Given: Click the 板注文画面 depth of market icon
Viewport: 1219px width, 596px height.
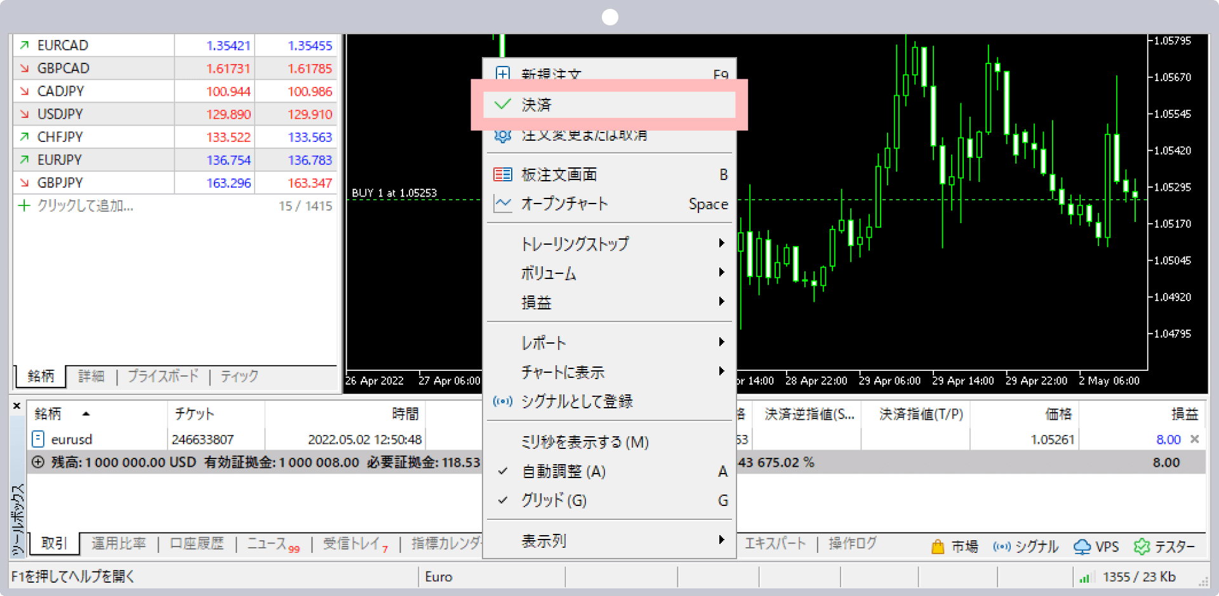Looking at the screenshot, I should [503, 174].
